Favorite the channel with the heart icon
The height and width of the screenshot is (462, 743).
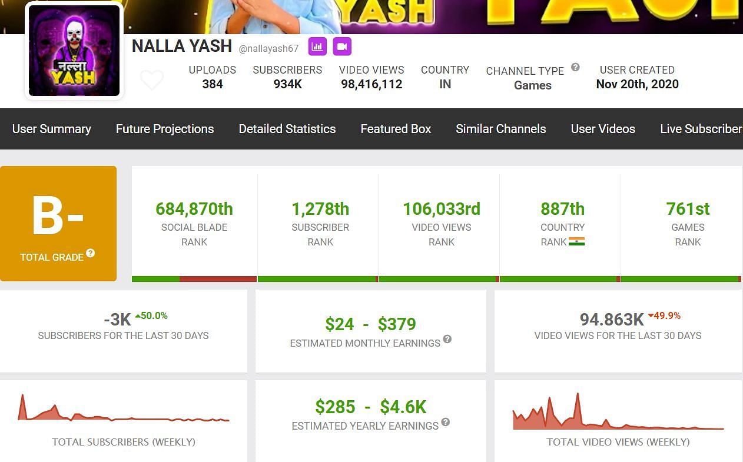pos(152,80)
